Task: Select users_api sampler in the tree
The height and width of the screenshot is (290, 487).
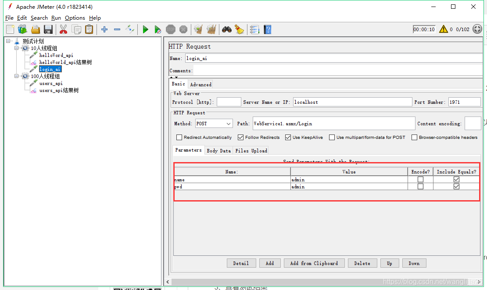Action: pyautogui.click(x=51, y=83)
